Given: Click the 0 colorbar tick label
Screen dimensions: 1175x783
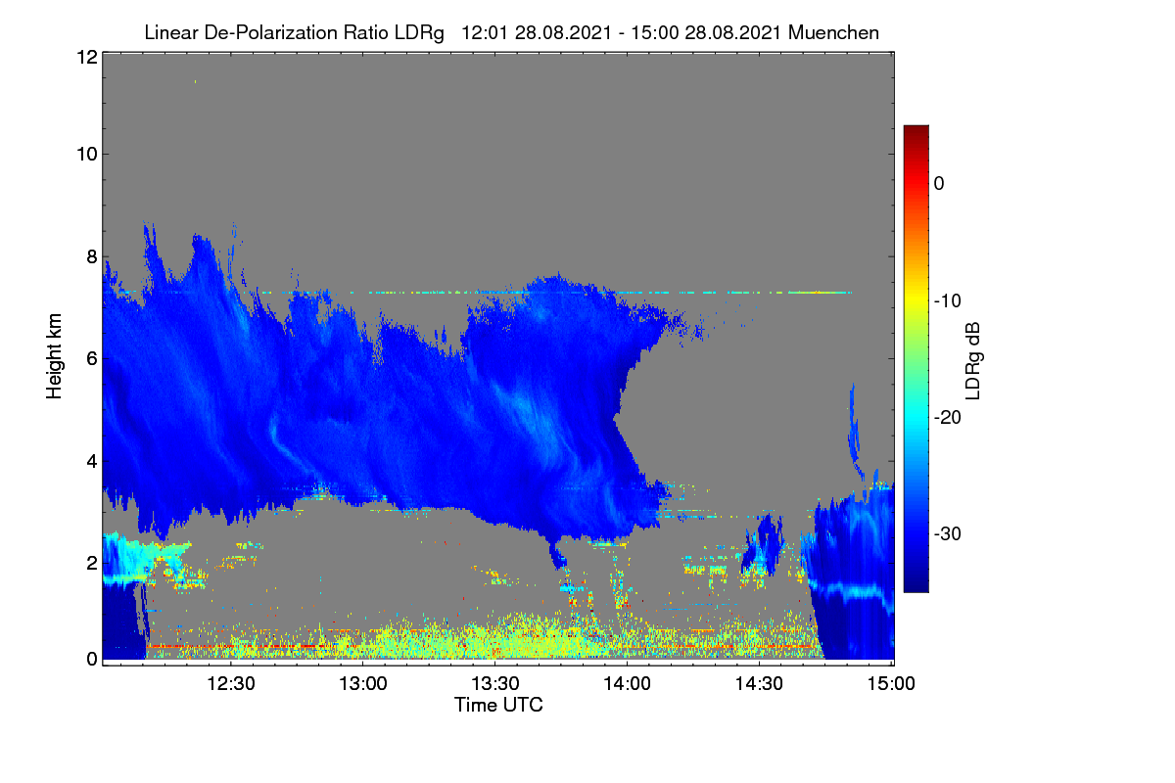Looking at the screenshot, I should [x=939, y=183].
